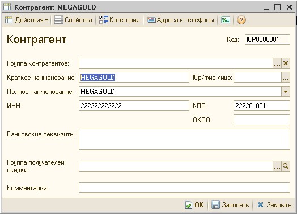Click the window icon in the title bar
The image size is (297, 214).
pos(7,7)
